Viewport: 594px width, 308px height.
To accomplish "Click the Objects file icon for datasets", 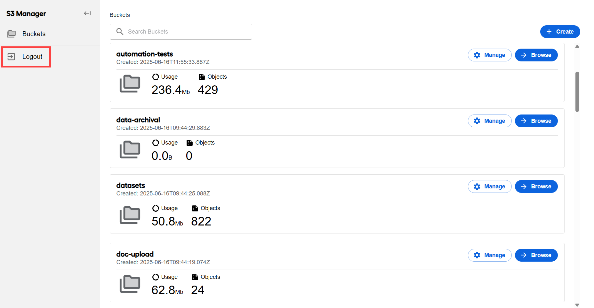I will [x=195, y=208].
